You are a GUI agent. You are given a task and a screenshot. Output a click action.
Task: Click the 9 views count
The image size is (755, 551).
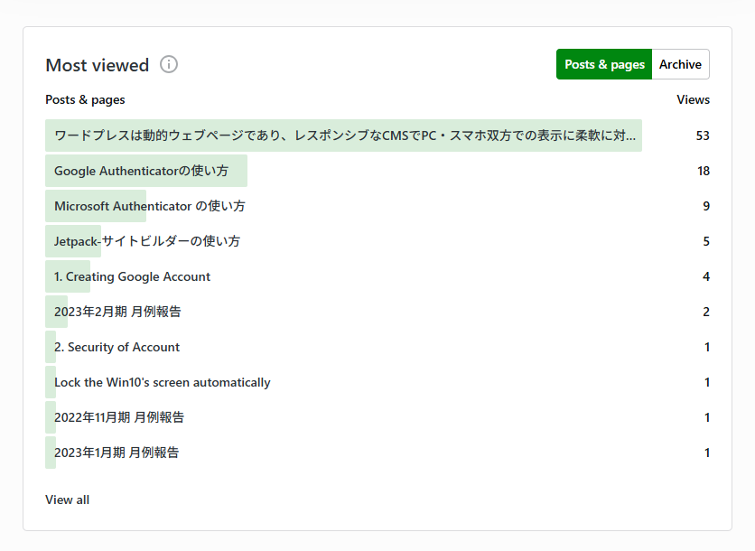coord(705,206)
